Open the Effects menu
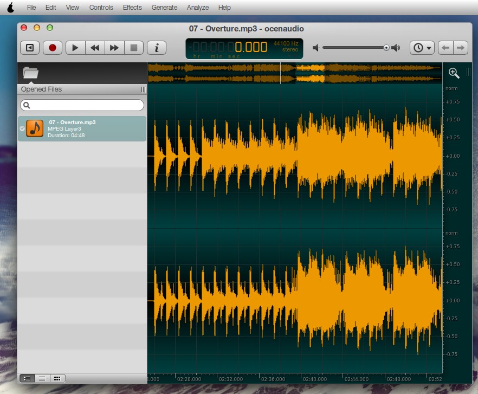This screenshot has height=394, width=478. [x=132, y=8]
